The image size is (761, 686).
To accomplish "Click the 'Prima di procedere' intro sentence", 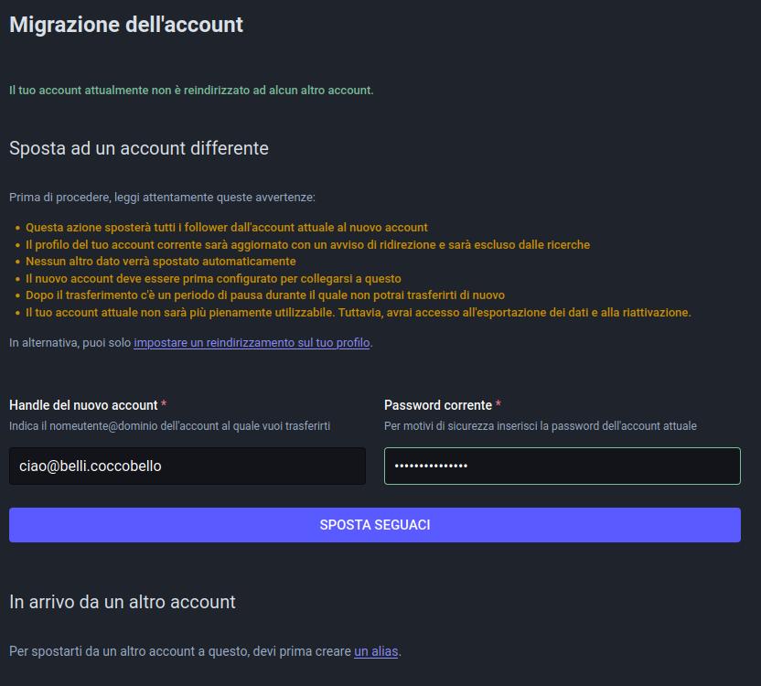I will pos(162,197).
